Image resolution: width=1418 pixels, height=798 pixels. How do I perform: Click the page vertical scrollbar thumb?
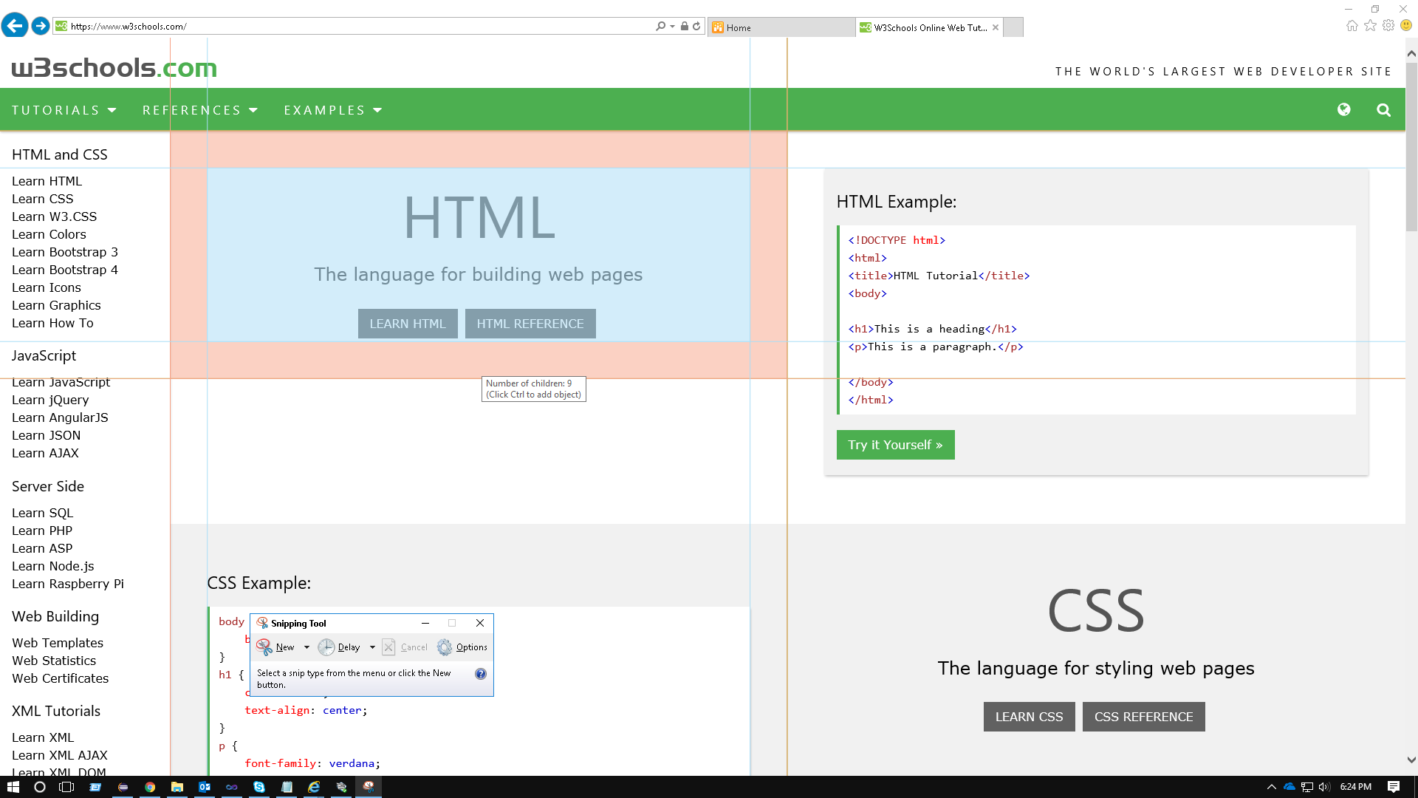(1411, 148)
